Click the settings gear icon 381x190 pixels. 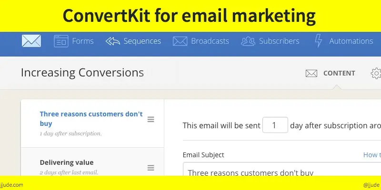[x=376, y=73]
